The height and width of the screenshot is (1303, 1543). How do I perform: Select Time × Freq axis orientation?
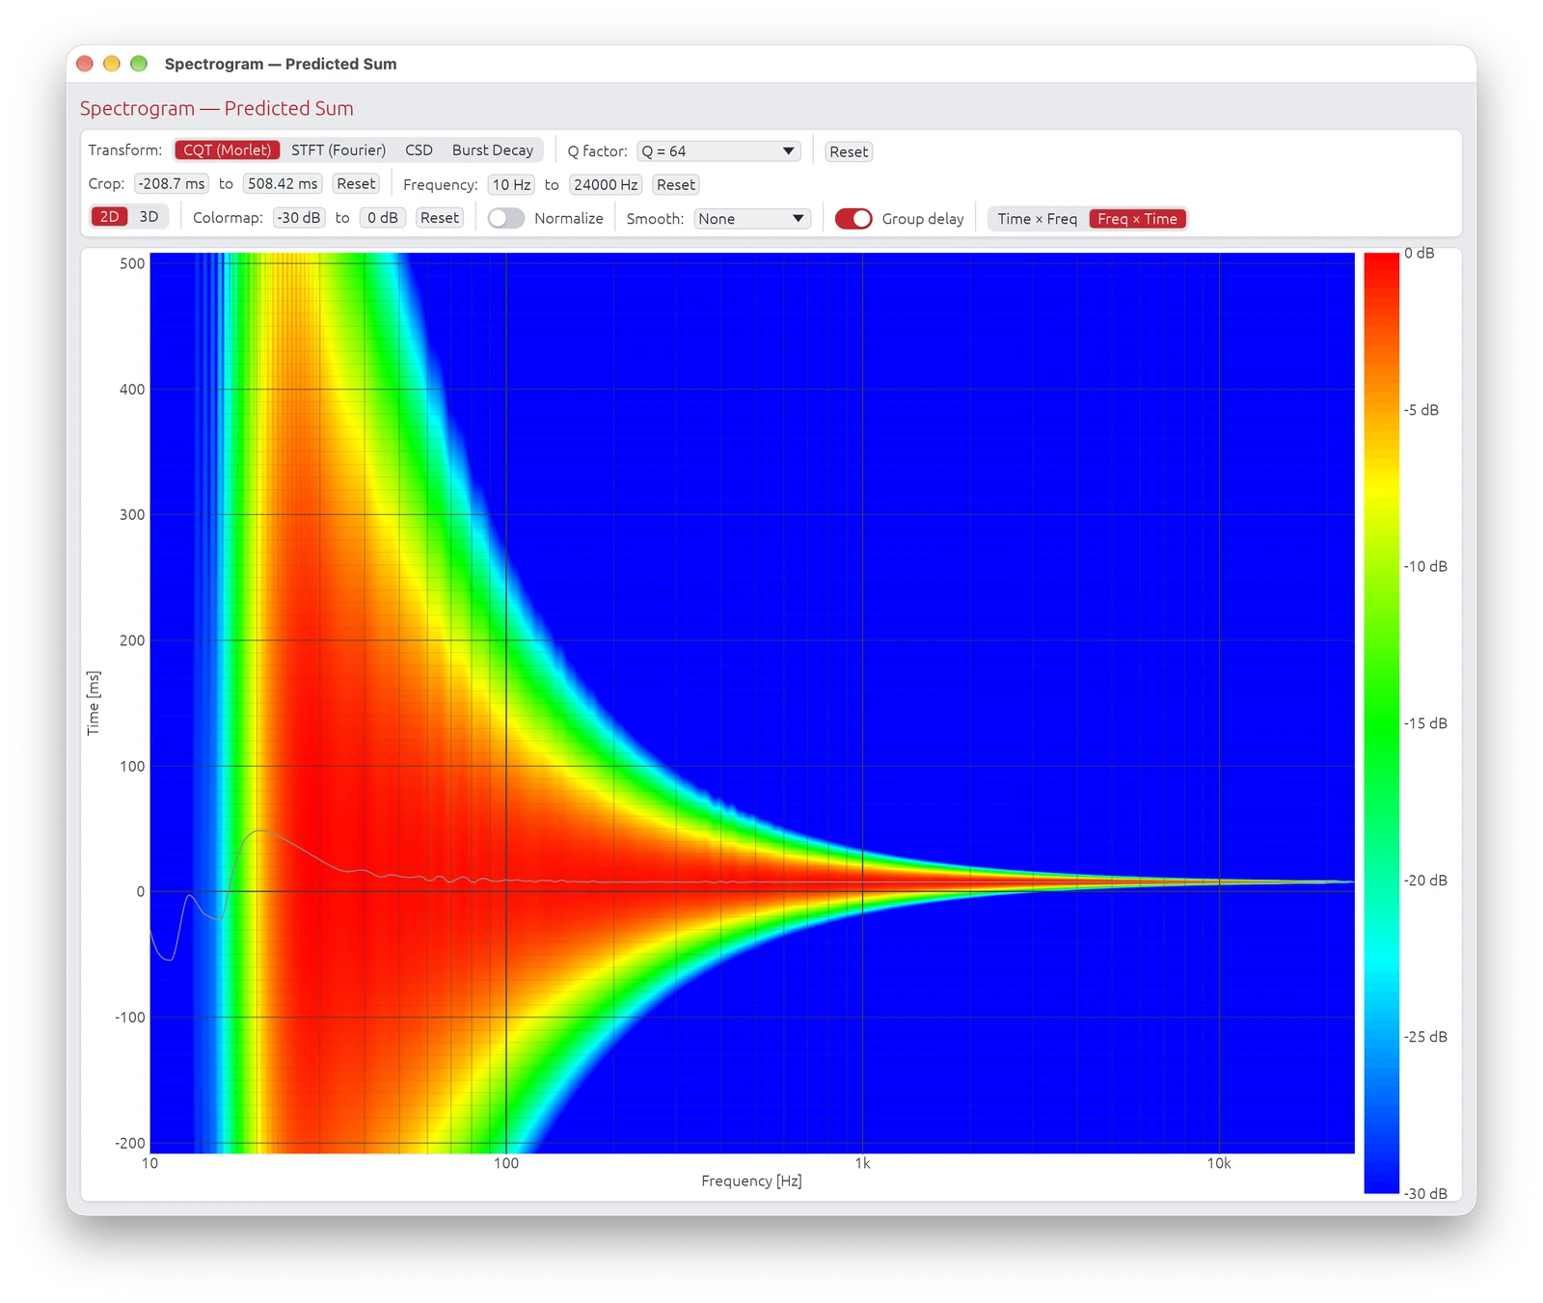pyautogui.click(x=1038, y=219)
